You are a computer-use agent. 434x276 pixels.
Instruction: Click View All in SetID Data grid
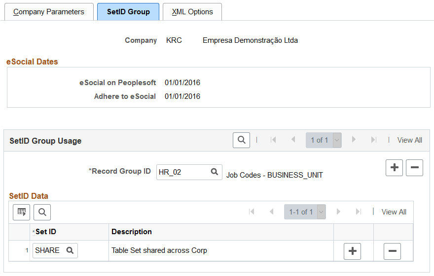click(x=394, y=212)
